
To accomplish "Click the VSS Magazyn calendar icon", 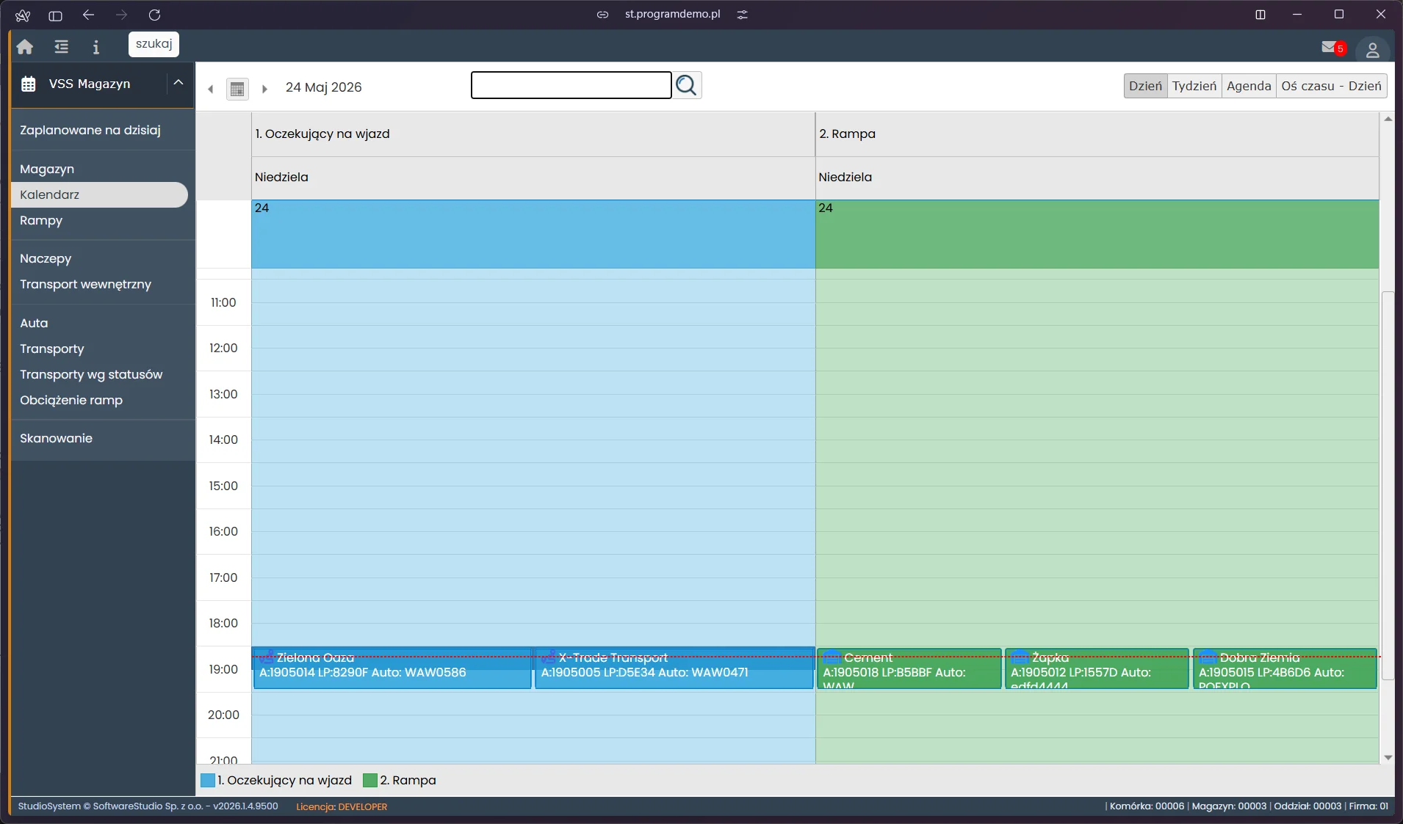I will [x=28, y=84].
